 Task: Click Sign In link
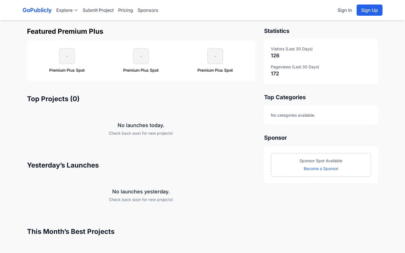(345, 10)
